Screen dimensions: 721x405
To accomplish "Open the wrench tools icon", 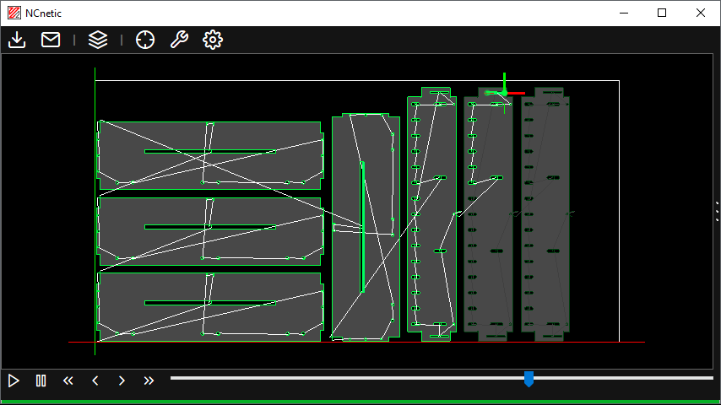I will pyautogui.click(x=179, y=40).
